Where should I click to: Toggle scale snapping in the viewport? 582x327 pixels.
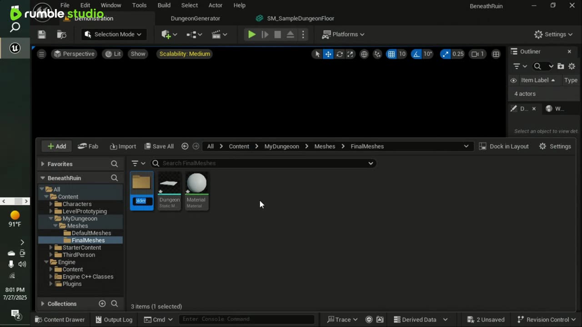(x=445, y=54)
